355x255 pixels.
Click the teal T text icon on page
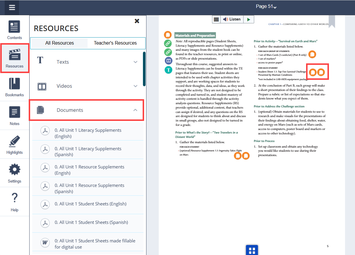(x=168, y=70)
